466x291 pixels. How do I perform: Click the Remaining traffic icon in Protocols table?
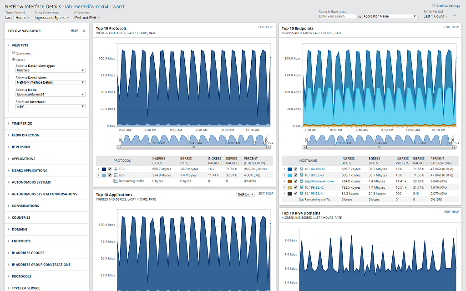(x=116, y=181)
